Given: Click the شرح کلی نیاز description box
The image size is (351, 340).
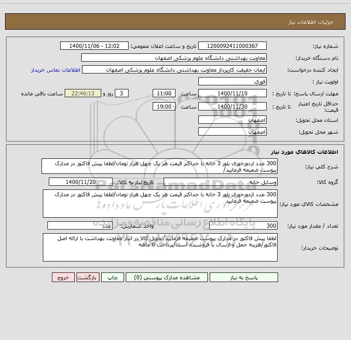Looking at the screenshot, I should (160, 166).
